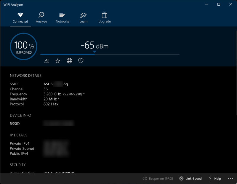This screenshot has height=184, width=237.
Task: Toggle the Beeper speaker off
Action: [145, 178]
